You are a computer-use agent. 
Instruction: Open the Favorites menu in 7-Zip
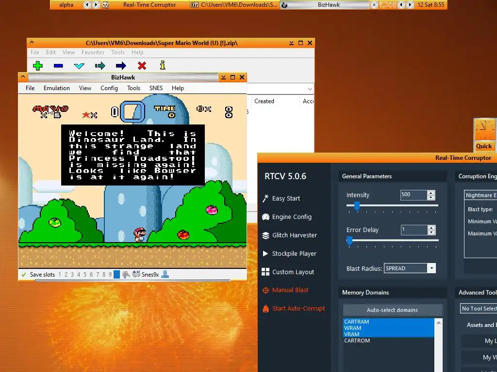(x=93, y=52)
